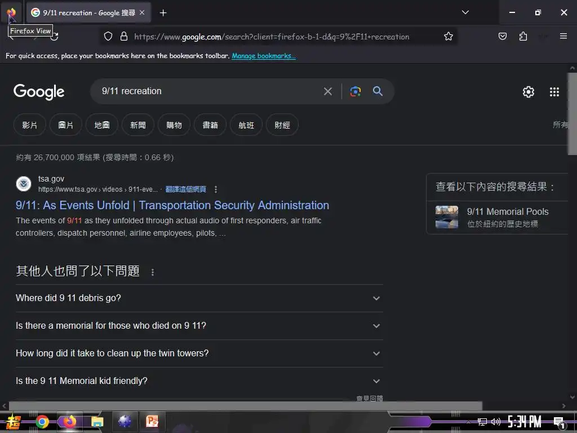This screenshot has width=577, height=433.
Task: Click the network tray icon
Action: [x=482, y=422]
